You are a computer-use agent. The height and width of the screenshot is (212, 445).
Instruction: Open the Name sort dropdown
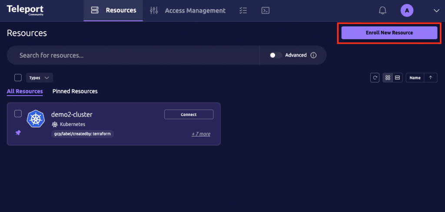pos(415,77)
